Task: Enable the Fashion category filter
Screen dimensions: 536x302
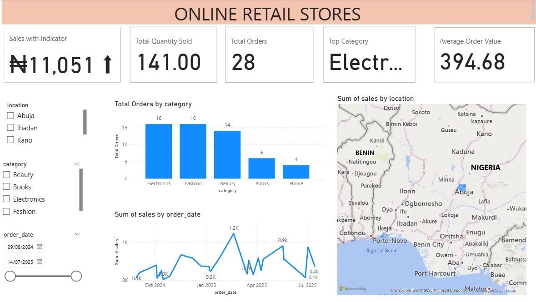Action: (6, 212)
